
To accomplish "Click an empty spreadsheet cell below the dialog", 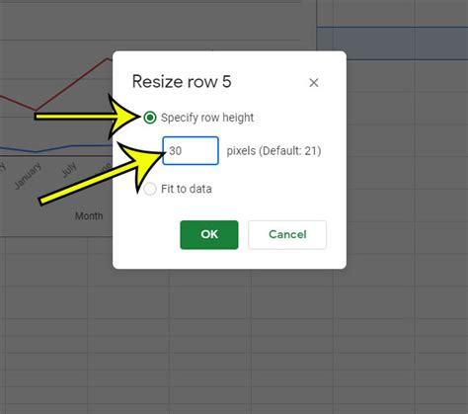I will [210, 311].
